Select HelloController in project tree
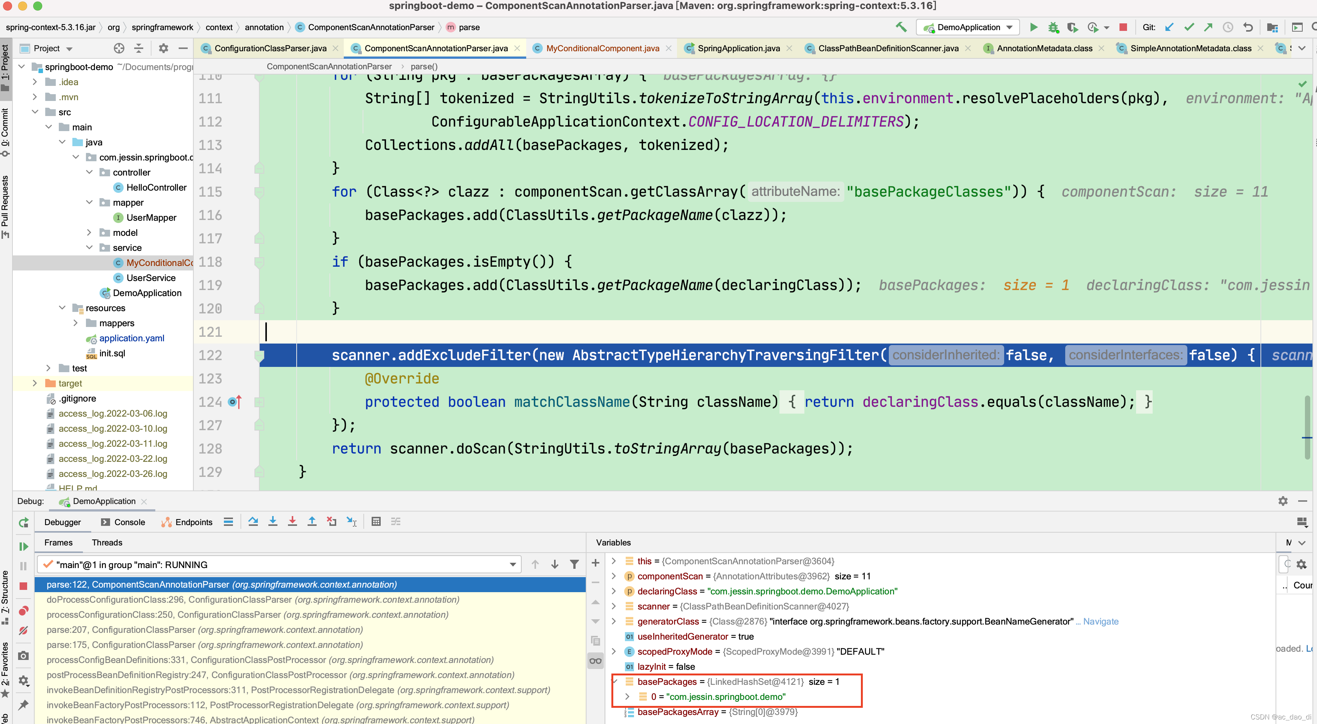The width and height of the screenshot is (1317, 724). tap(156, 188)
